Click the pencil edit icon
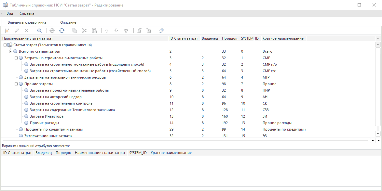This screenshot has width=382, height=191. (x=17, y=31)
